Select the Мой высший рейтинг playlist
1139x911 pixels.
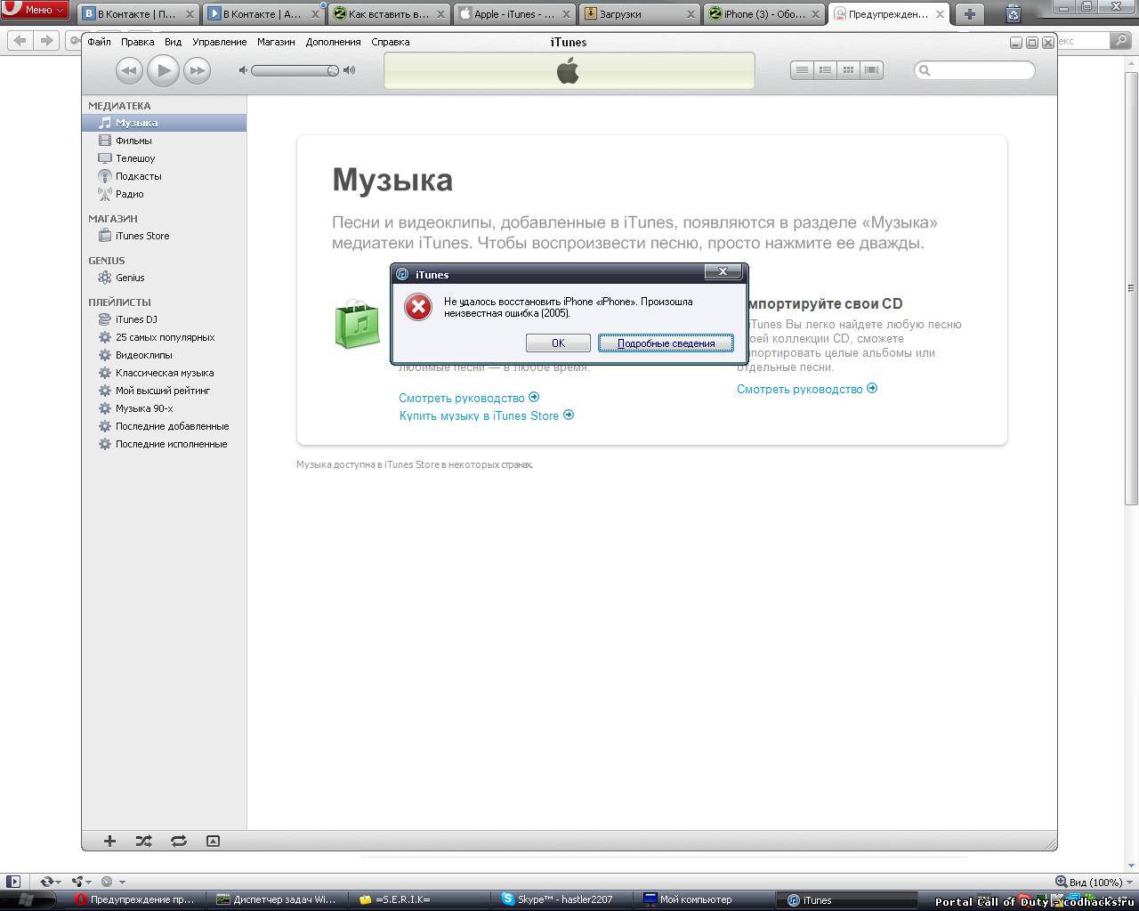(x=165, y=391)
